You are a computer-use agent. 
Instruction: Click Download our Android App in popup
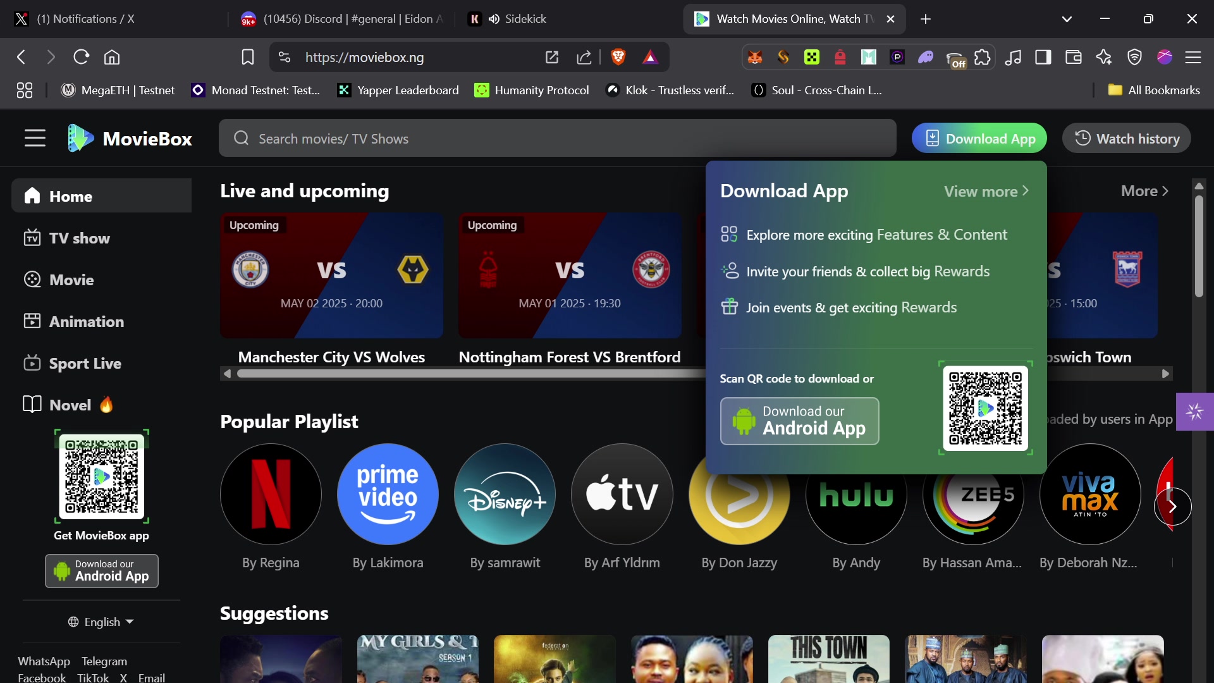(799, 421)
